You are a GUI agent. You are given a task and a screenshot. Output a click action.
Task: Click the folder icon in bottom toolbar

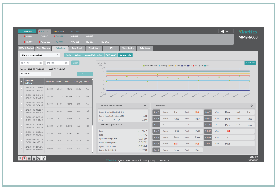(x=29, y=158)
